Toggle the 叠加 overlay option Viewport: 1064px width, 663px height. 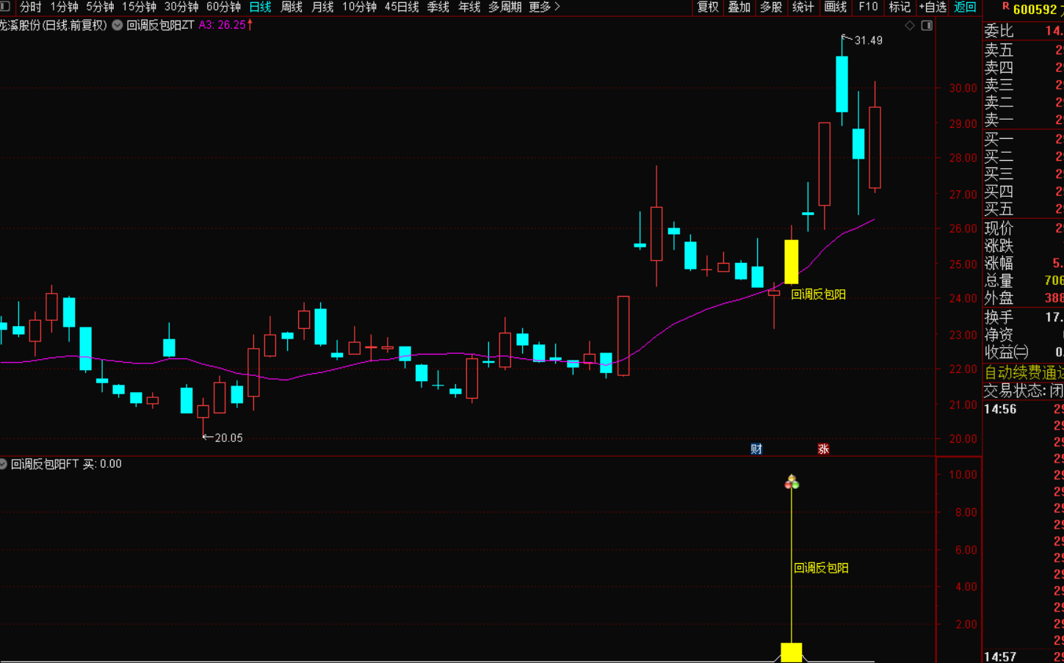click(x=739, y=7)
